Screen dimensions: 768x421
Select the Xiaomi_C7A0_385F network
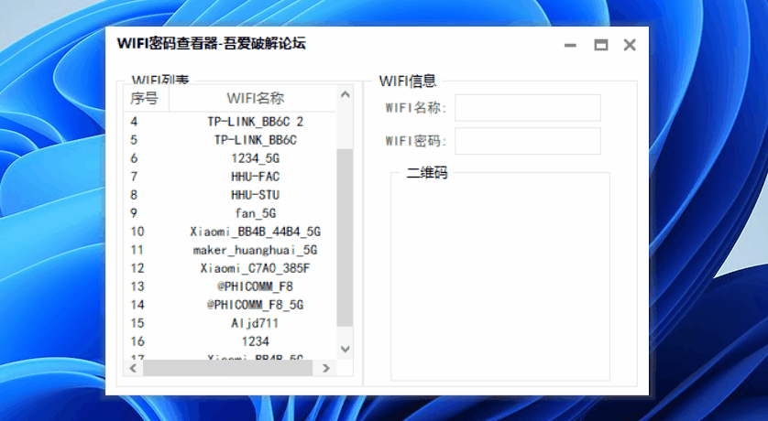(230, 268)
